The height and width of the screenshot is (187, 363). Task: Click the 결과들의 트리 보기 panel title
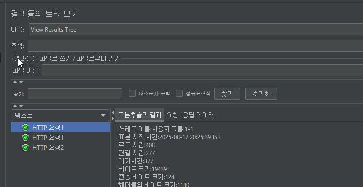click(45, 14)
